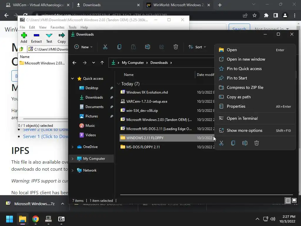The image size is (301, 226).
Task: Click the Delete trash icon in Explorer toolbar
Action: (176, 47)
